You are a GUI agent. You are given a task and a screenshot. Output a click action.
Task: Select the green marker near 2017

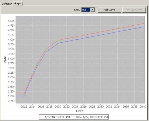coord(46,50)
